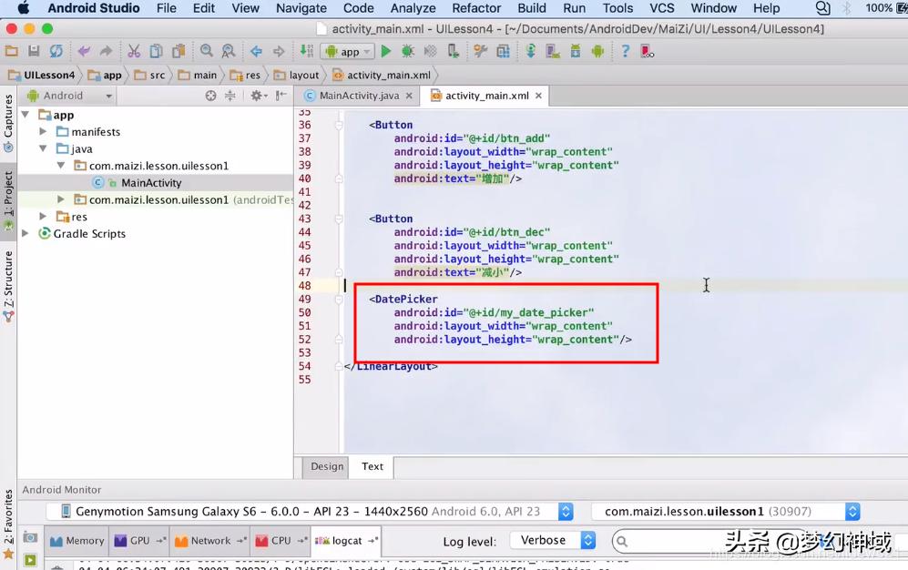Take screenshot with Android Monitor camera icon
Image resolution: width=908 pixels, height=570 pixels.
tap(30, 538)
